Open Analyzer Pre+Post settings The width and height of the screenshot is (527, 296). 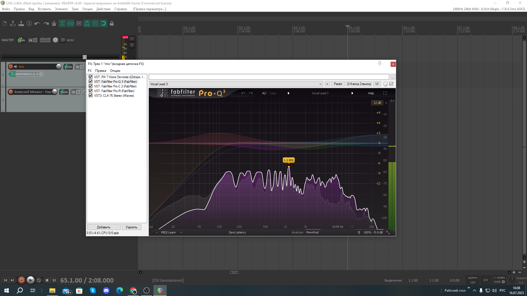pos(312,233)
